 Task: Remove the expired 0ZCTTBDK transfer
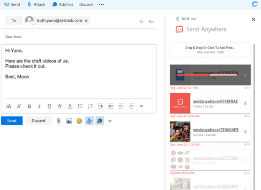[245, 160]
